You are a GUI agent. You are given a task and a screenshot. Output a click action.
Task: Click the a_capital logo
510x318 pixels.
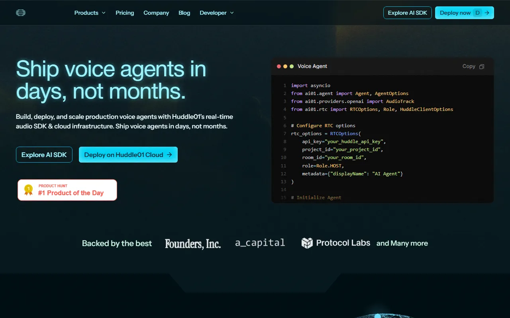(260, 243)
